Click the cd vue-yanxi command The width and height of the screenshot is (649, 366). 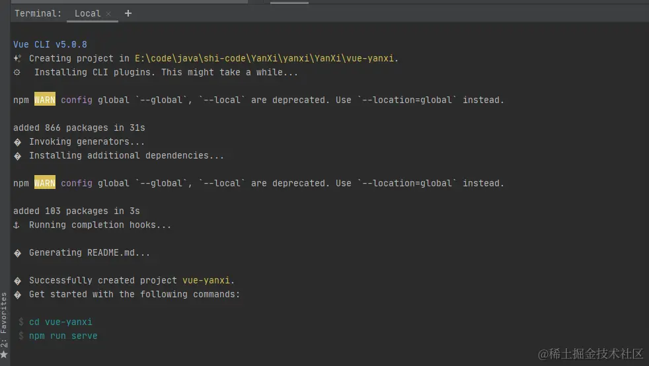click(x=60, y=322)
